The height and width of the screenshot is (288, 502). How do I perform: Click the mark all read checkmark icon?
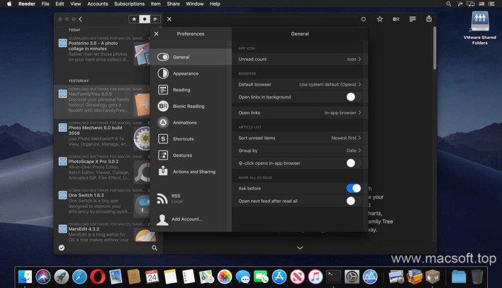61,248
